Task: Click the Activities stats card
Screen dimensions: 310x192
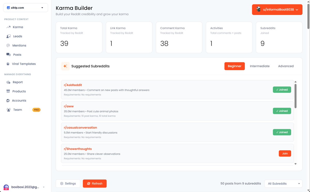Action: pos(229,37)
